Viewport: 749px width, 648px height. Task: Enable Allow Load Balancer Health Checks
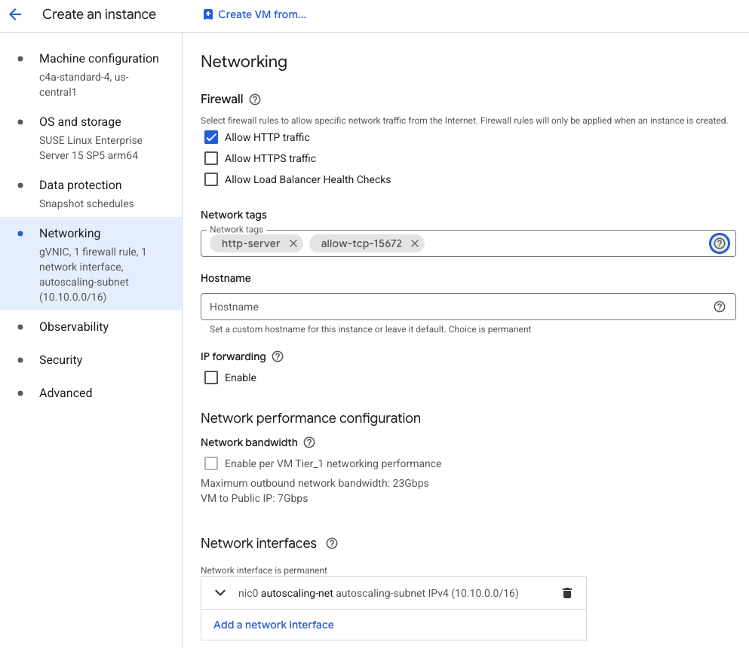[x=210, y=179]
